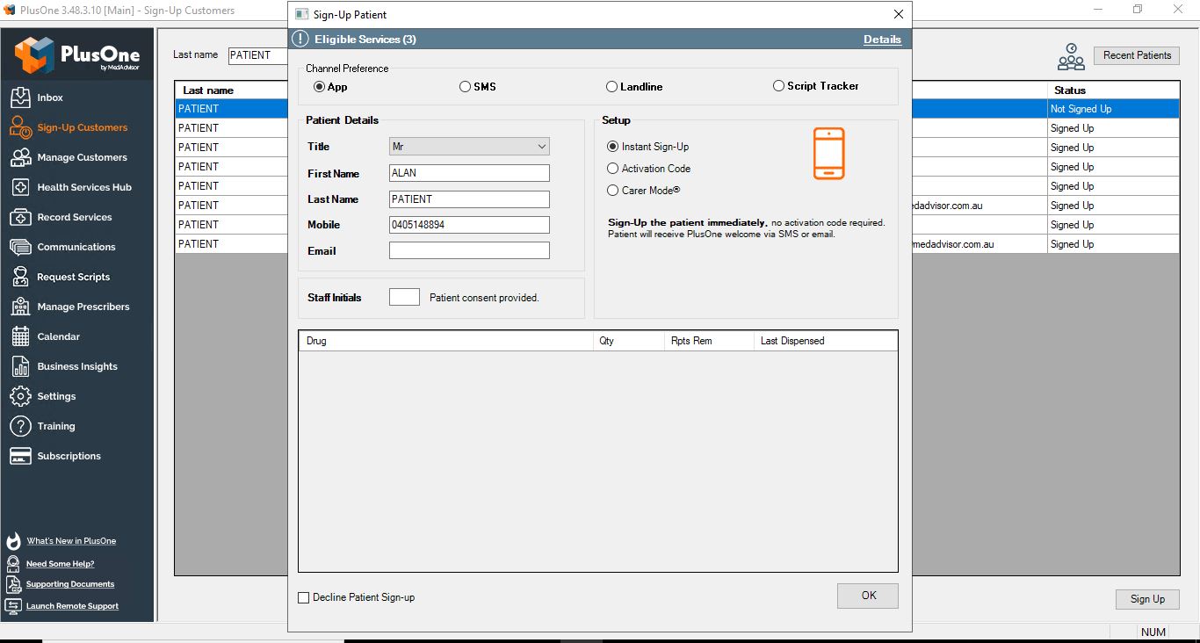Click the Sign Up button
Viewport: 1200px width, 643px height.
coord(1147,599)
